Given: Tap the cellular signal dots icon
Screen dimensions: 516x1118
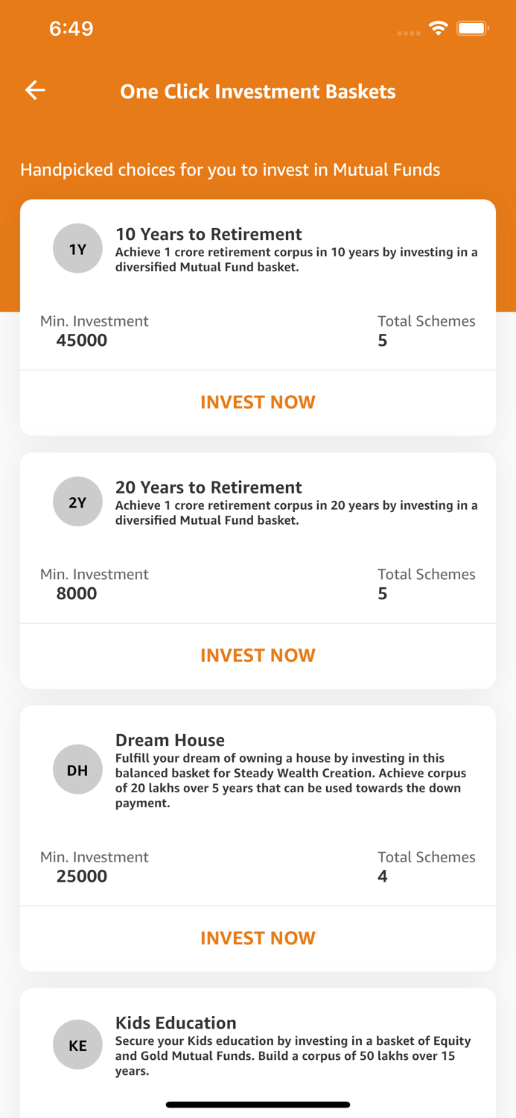Looking at the screenshot, I should pos(408,33).
